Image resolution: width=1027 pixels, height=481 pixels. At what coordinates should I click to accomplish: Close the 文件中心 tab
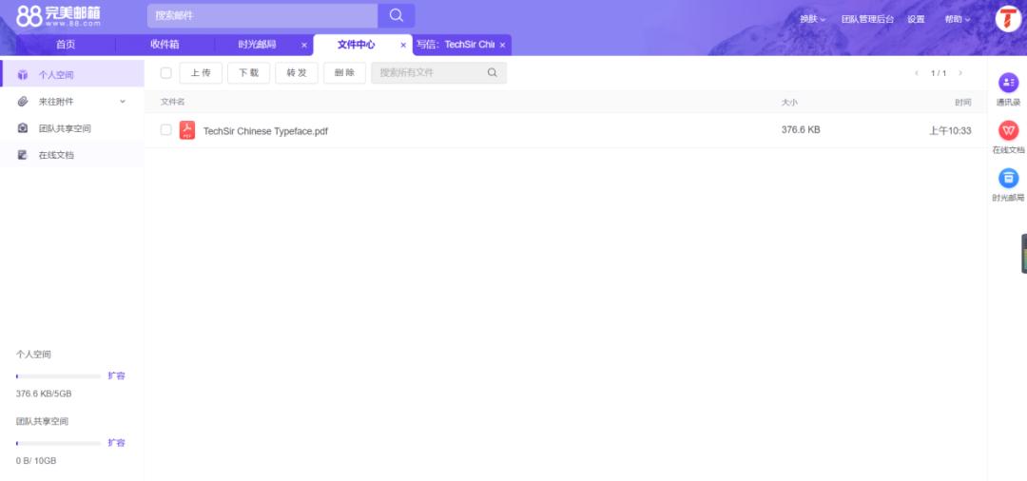click(403, 46)
